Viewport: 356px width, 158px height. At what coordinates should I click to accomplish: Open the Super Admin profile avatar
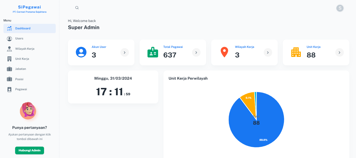click(x=340, y=8)
